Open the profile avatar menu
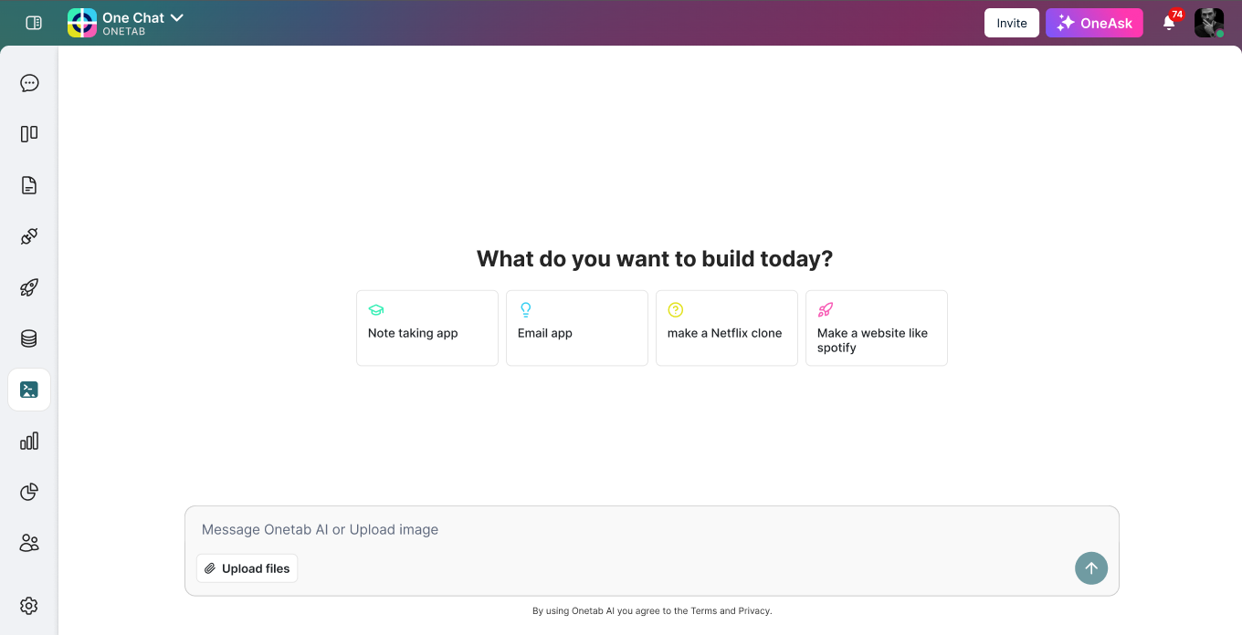This screenshot has height=635, width=1242. (x=1208, y=22)
